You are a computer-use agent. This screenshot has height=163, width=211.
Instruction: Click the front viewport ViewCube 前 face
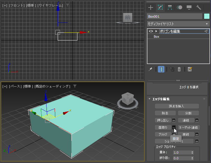[x=128, y=17]
